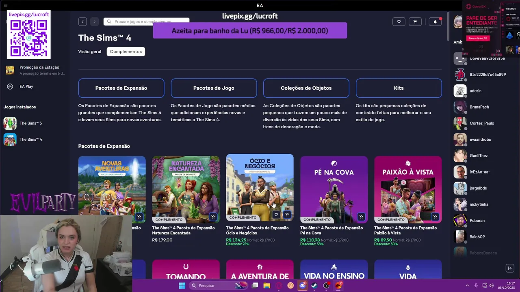The width and height of the screenshot is (520, 292).
Task: Open Pacote de Expansão Paixão à Vista title
Action: [405, 230]
